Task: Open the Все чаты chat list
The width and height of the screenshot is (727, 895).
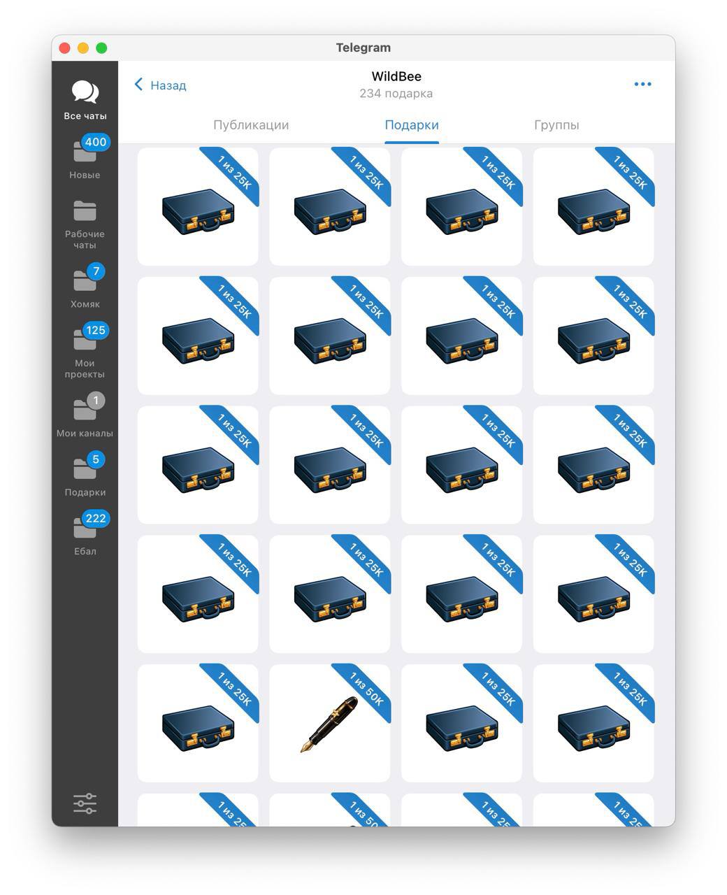Action: [x=85, y=100]
